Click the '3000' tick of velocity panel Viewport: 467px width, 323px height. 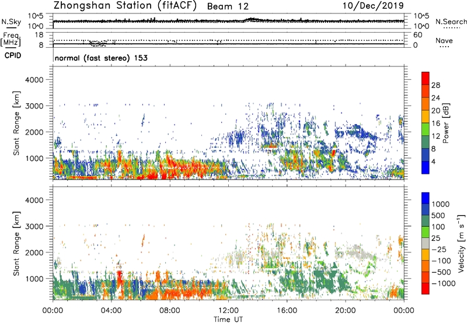[x=34, y=226]
